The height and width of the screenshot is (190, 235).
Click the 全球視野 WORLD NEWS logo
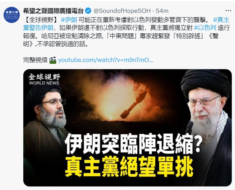(x=44, y=79)
